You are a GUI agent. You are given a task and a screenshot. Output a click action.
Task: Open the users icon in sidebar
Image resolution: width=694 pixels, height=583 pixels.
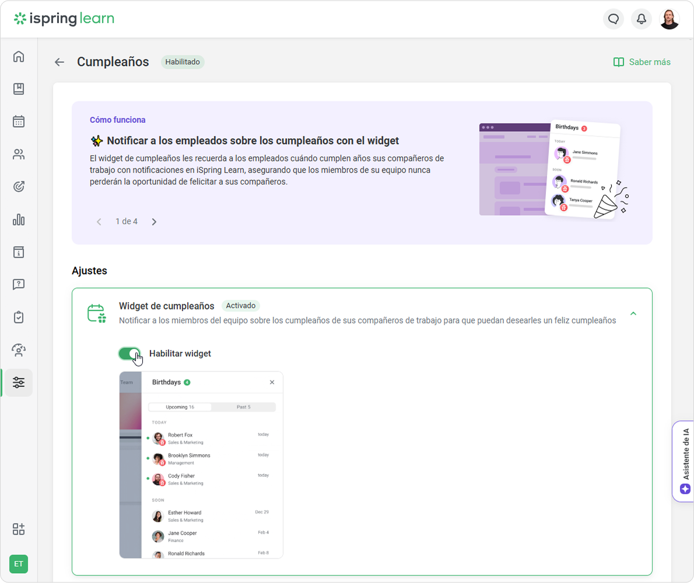tap(19, 154)
